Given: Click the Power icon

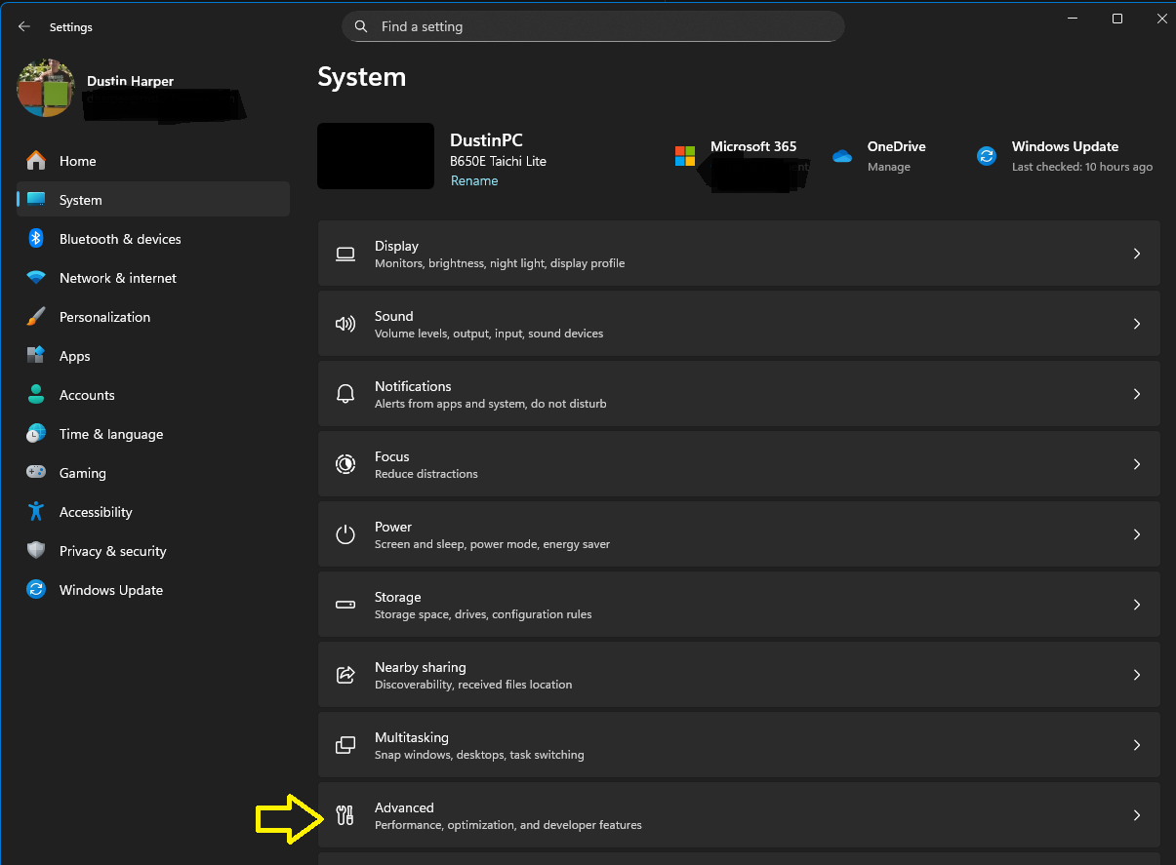Looking at the screenshot, I should [345, 534].
